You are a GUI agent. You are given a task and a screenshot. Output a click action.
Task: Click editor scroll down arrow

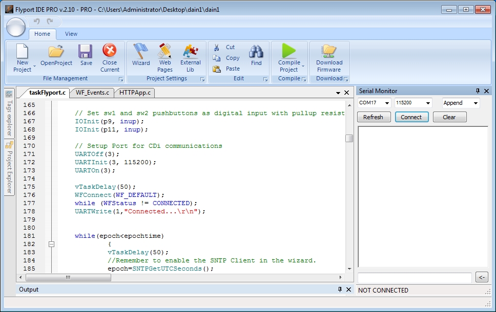pos(349,269)
